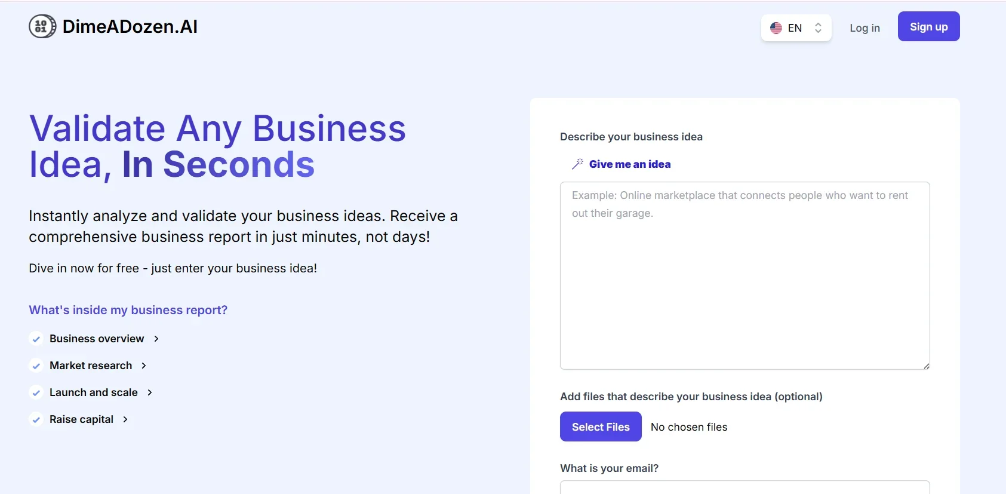Image resolution: width=1006 pixels, height=494 pixels.
Task: Click the checkmark icon beside Launch and scale
Action: tap(36, 393)
